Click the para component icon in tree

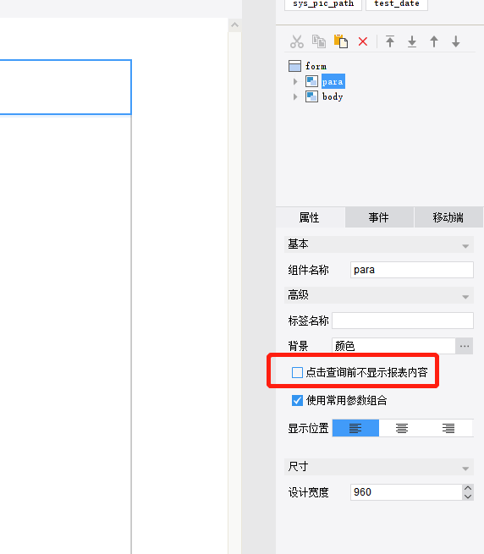[311, 81]
